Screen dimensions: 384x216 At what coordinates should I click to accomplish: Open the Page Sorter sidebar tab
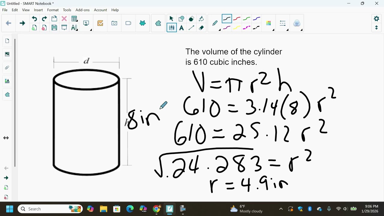point(7,41)
